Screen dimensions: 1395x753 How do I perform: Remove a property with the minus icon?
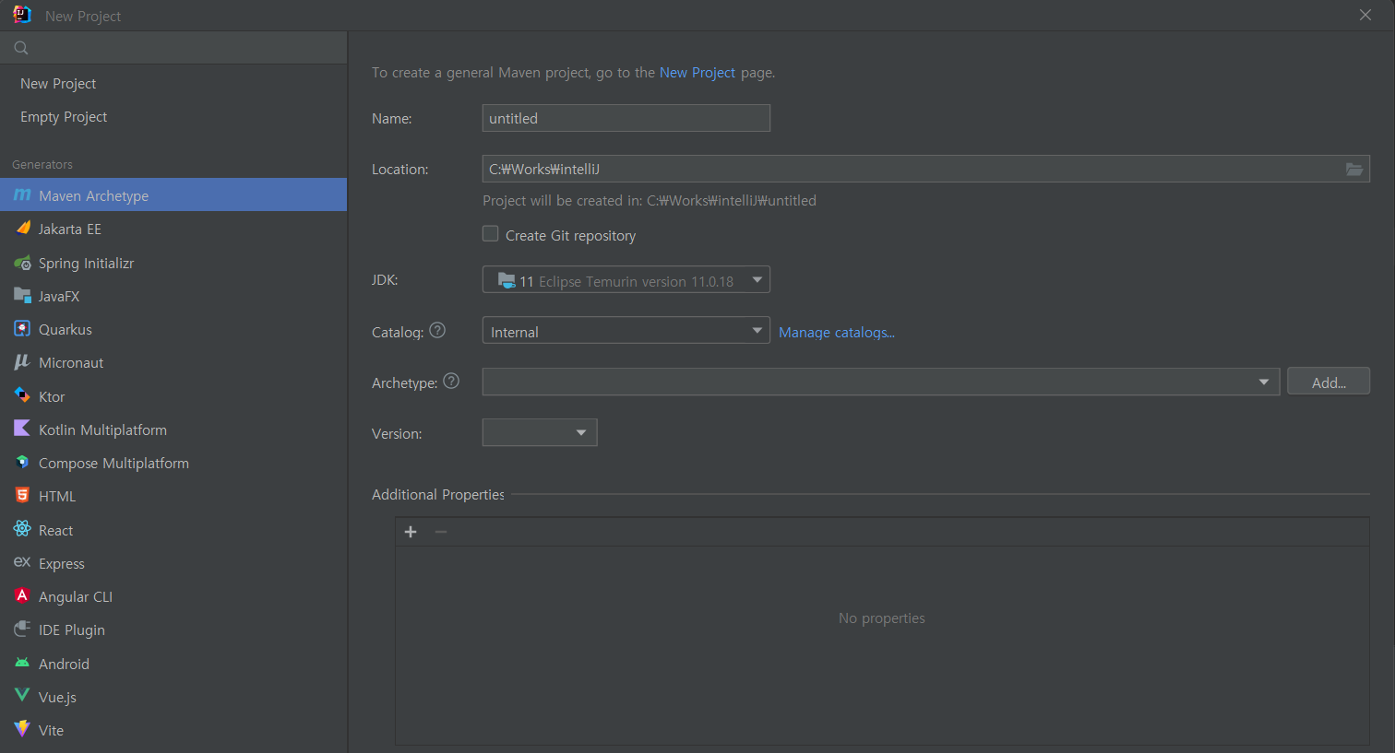[441, 532]
